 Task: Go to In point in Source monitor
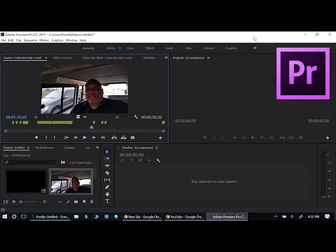pos(66,138)
